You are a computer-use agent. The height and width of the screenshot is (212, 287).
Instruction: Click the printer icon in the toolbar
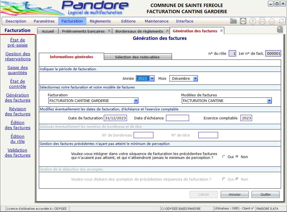262,21
